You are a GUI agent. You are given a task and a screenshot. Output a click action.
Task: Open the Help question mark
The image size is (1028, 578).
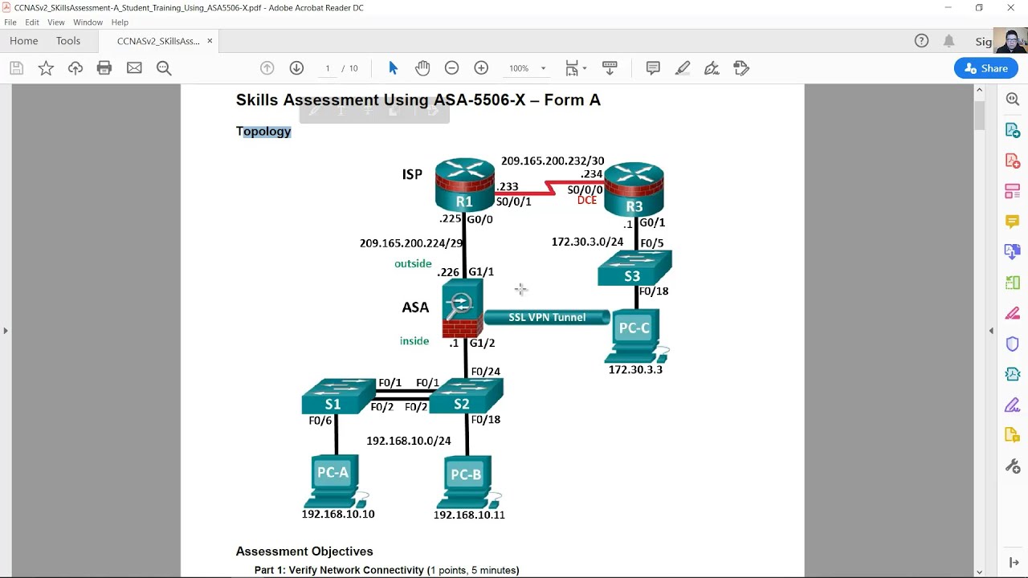click(x=921, y=41)
